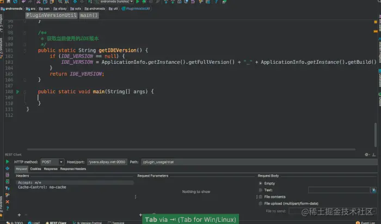Viewport: 381px width, 224px height.
Task: Click the VCS revert purple arrow icon
Action: (193, 2)
